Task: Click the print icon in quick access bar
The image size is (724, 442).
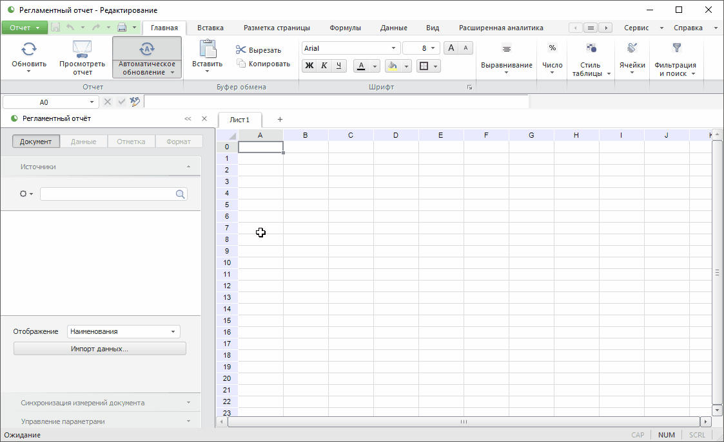Action: pos(121,28)
